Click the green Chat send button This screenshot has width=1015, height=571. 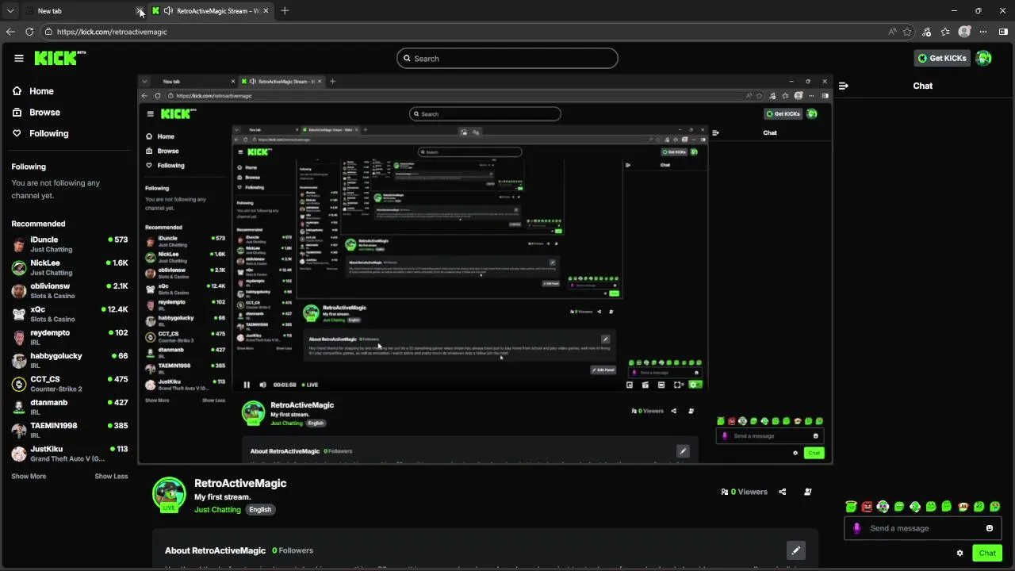pyautogui.click(x=987, y=553)
